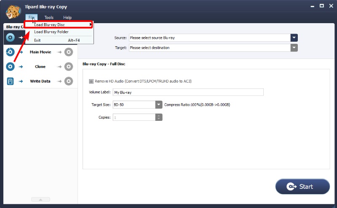Click the Write Data target disc icon
The image size is (337, 208).
(x=69, y=81)
